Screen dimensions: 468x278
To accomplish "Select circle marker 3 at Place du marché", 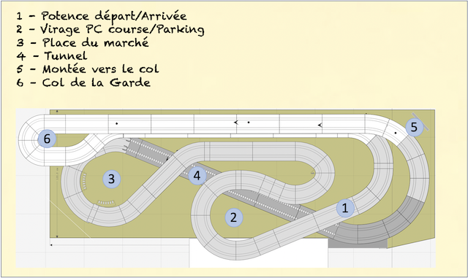I will click(111, 179).
